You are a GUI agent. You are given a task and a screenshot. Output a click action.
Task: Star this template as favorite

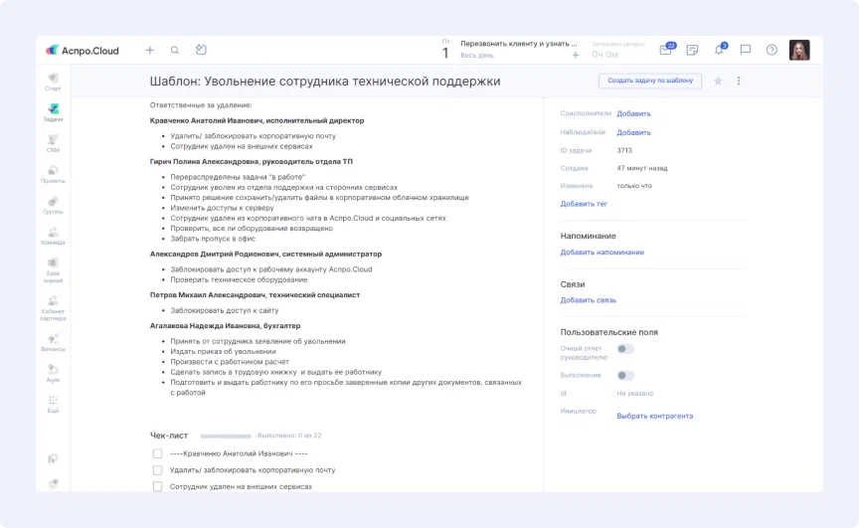tap(718, 82)
